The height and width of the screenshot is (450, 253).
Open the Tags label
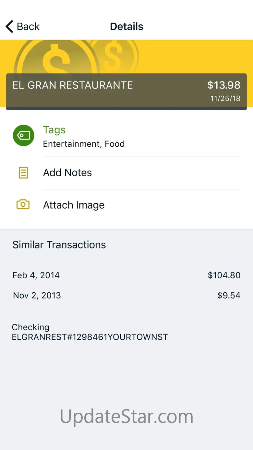click(54, 130)
